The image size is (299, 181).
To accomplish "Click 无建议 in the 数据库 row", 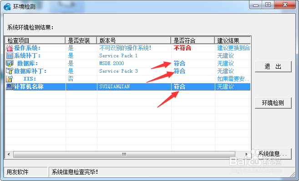I will 225,63.
